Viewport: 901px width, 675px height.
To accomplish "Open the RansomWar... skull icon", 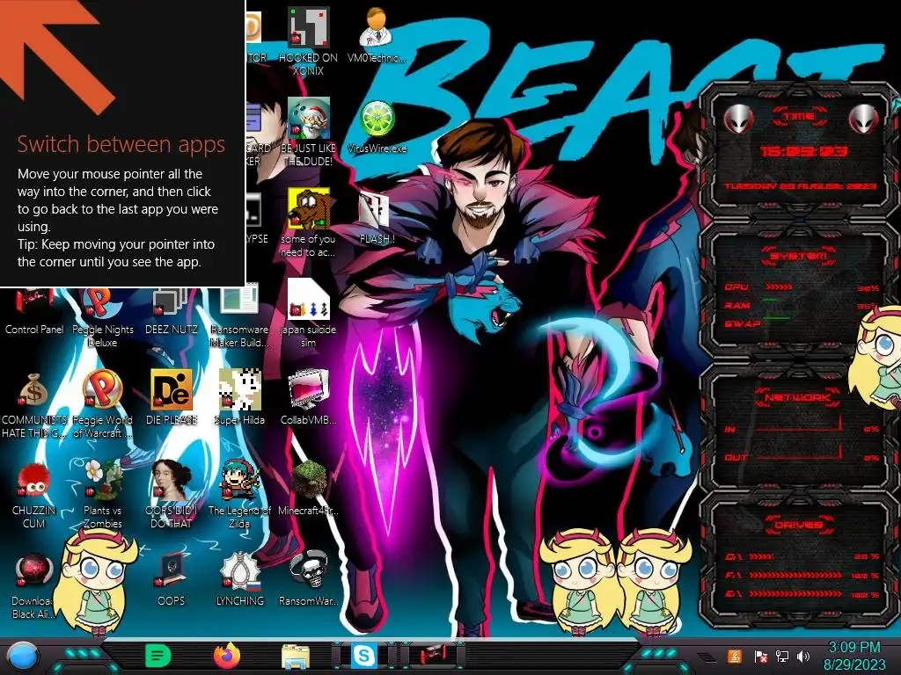I will 308,578.
